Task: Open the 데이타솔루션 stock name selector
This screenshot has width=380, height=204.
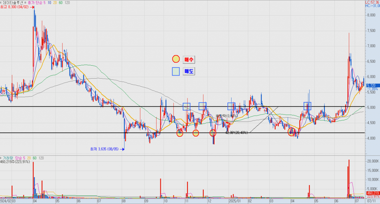Action: (13, 3)
